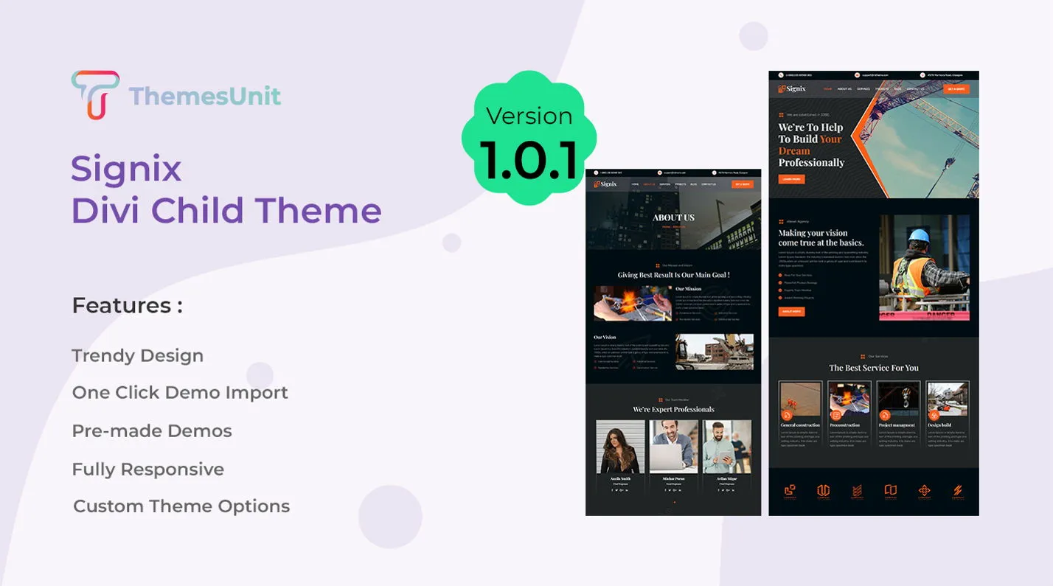Viewport: 1053px width, 586px height.
Task: Click the last orange company logo in footer row
Action: pyautogui.click(x=957, y=492)
